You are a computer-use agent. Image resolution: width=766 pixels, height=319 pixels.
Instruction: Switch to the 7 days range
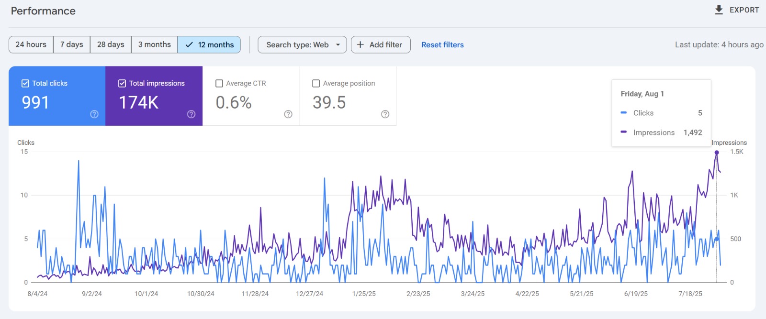(x=72, y=44)
